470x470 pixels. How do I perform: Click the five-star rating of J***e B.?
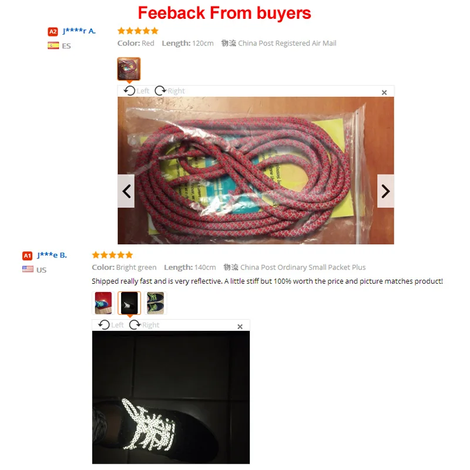tap(112, 255)
